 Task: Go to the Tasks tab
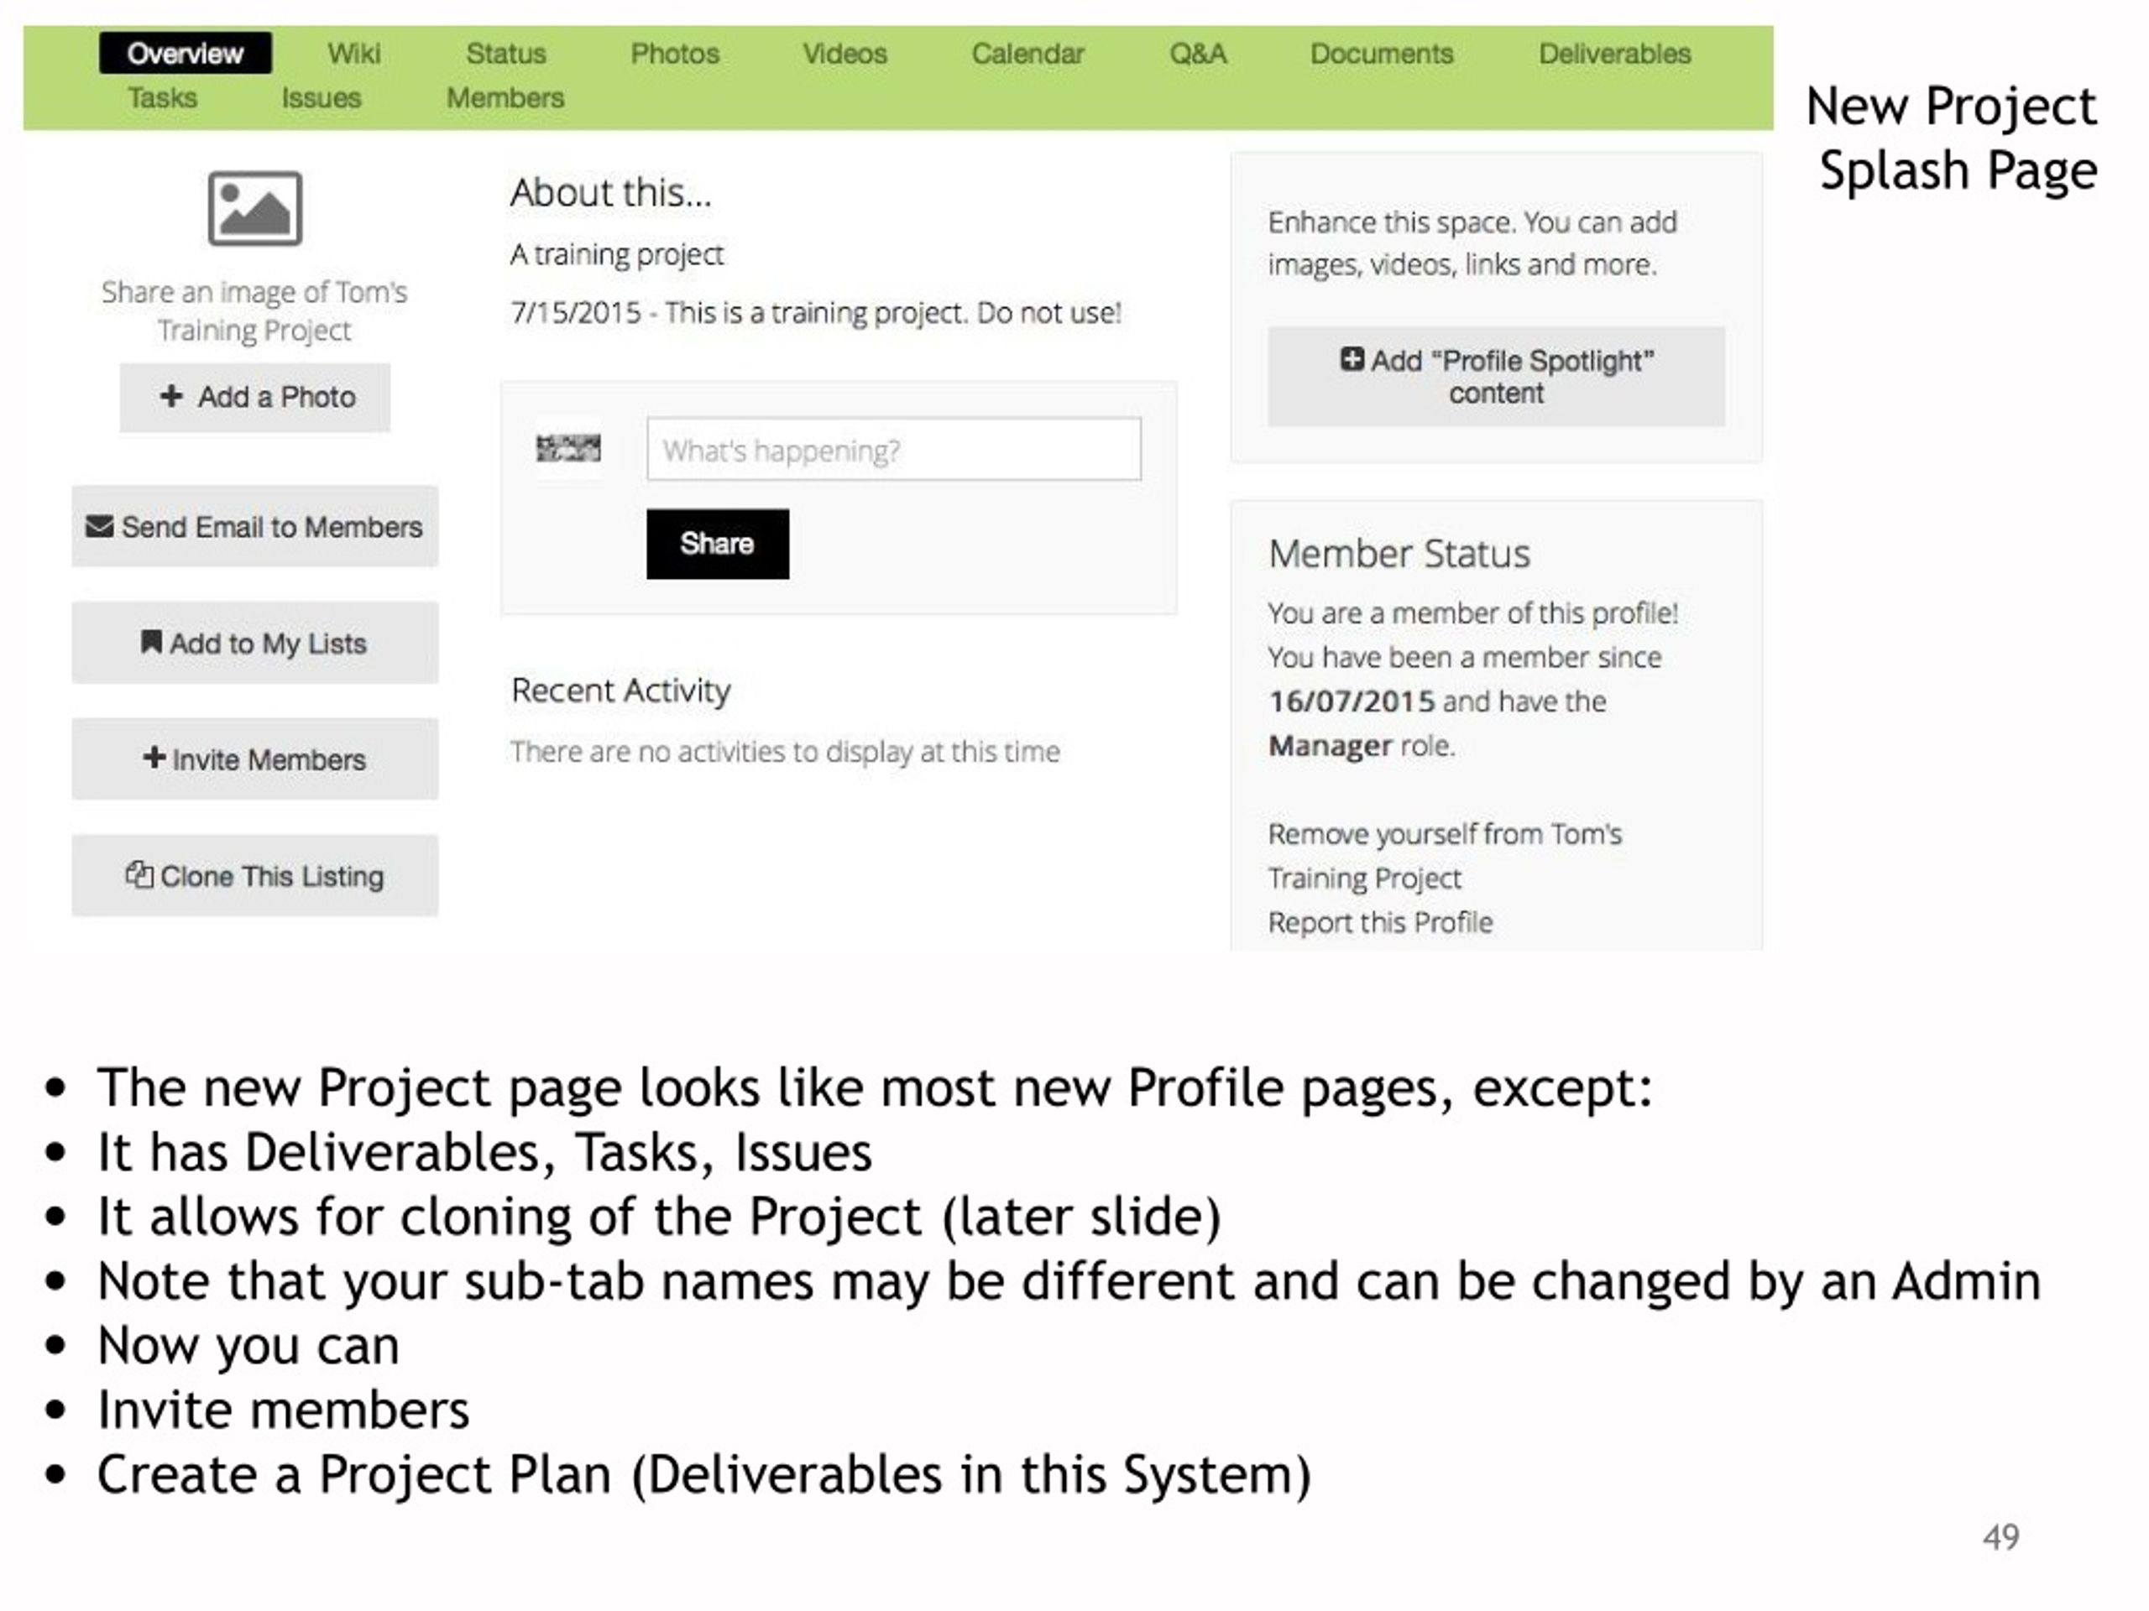click(162, 98)
